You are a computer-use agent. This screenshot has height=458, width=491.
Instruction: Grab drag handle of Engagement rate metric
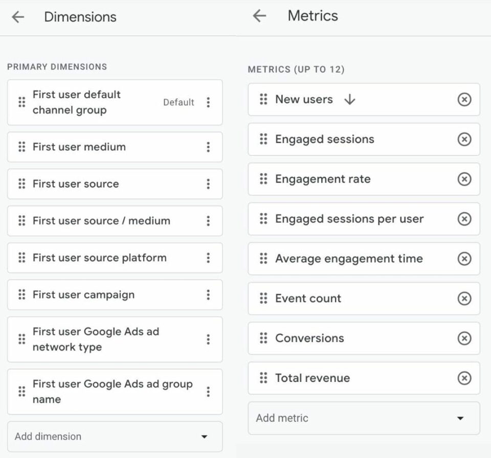pyautogui.click(x=264, y=179)
